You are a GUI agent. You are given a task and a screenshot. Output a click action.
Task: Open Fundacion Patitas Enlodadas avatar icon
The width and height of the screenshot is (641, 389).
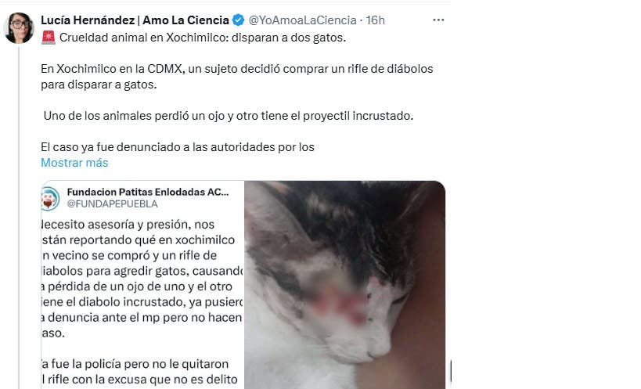point(50,199)
